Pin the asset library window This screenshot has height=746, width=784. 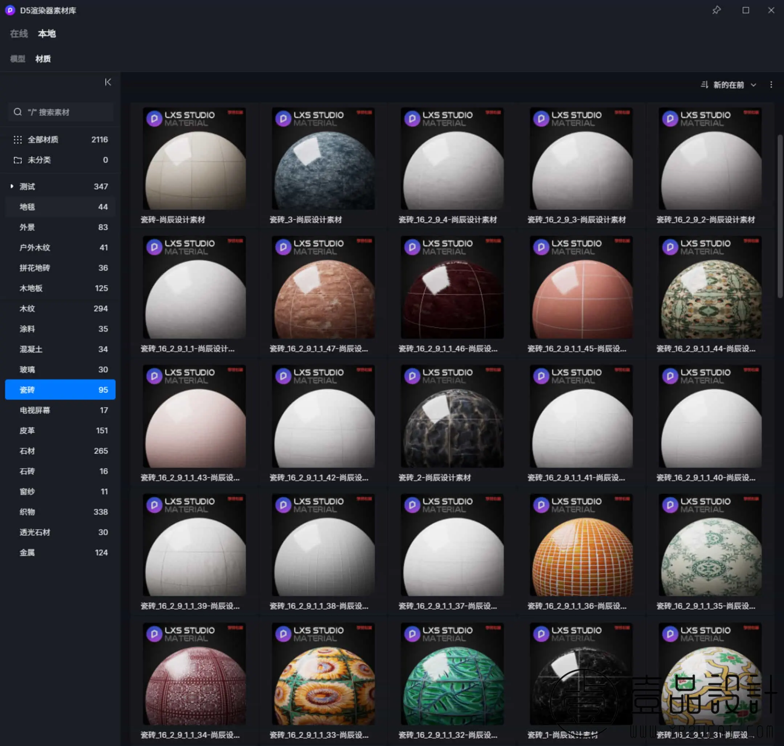(x=716, y=10)
